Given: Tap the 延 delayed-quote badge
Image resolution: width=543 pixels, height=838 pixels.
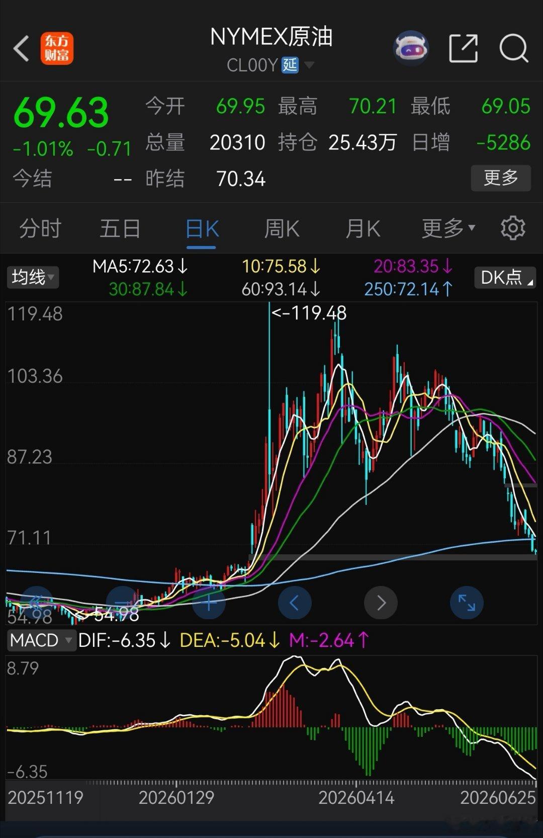Looking at the screenshot, I should pos(290,65).
